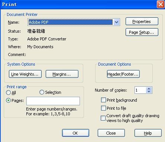Open Header/Footer options
Viewport: 165px width, 142px height.
(x=123, y=74)
